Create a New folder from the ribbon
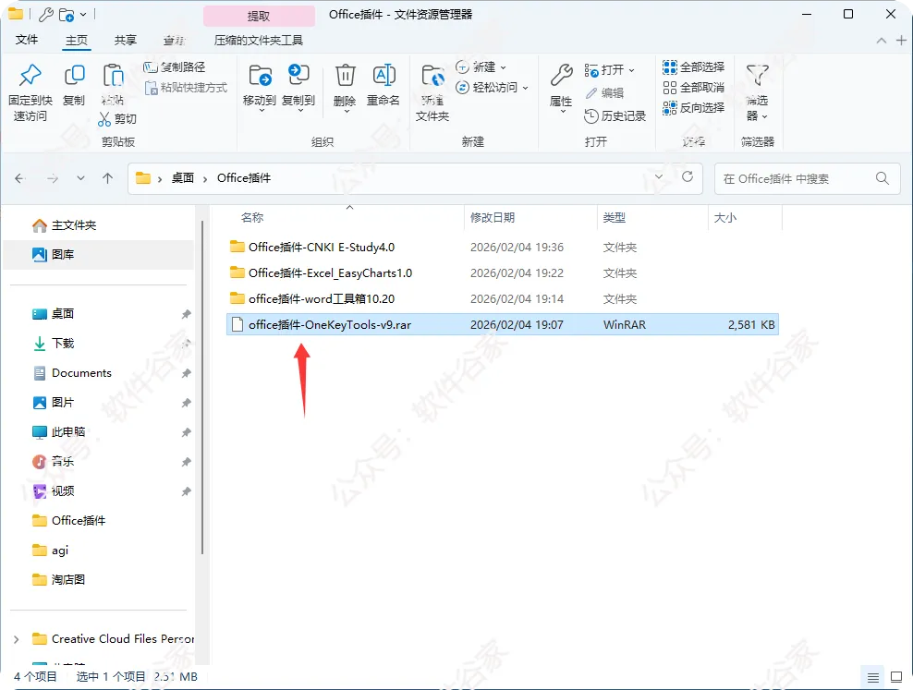 tap(432, 92)
